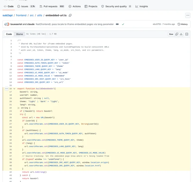
Task: Open the Raw file view
Action: (x=171, y=34)
